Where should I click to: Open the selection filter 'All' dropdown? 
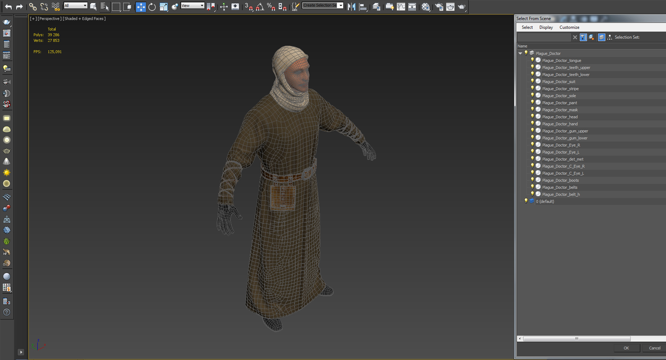75,5
